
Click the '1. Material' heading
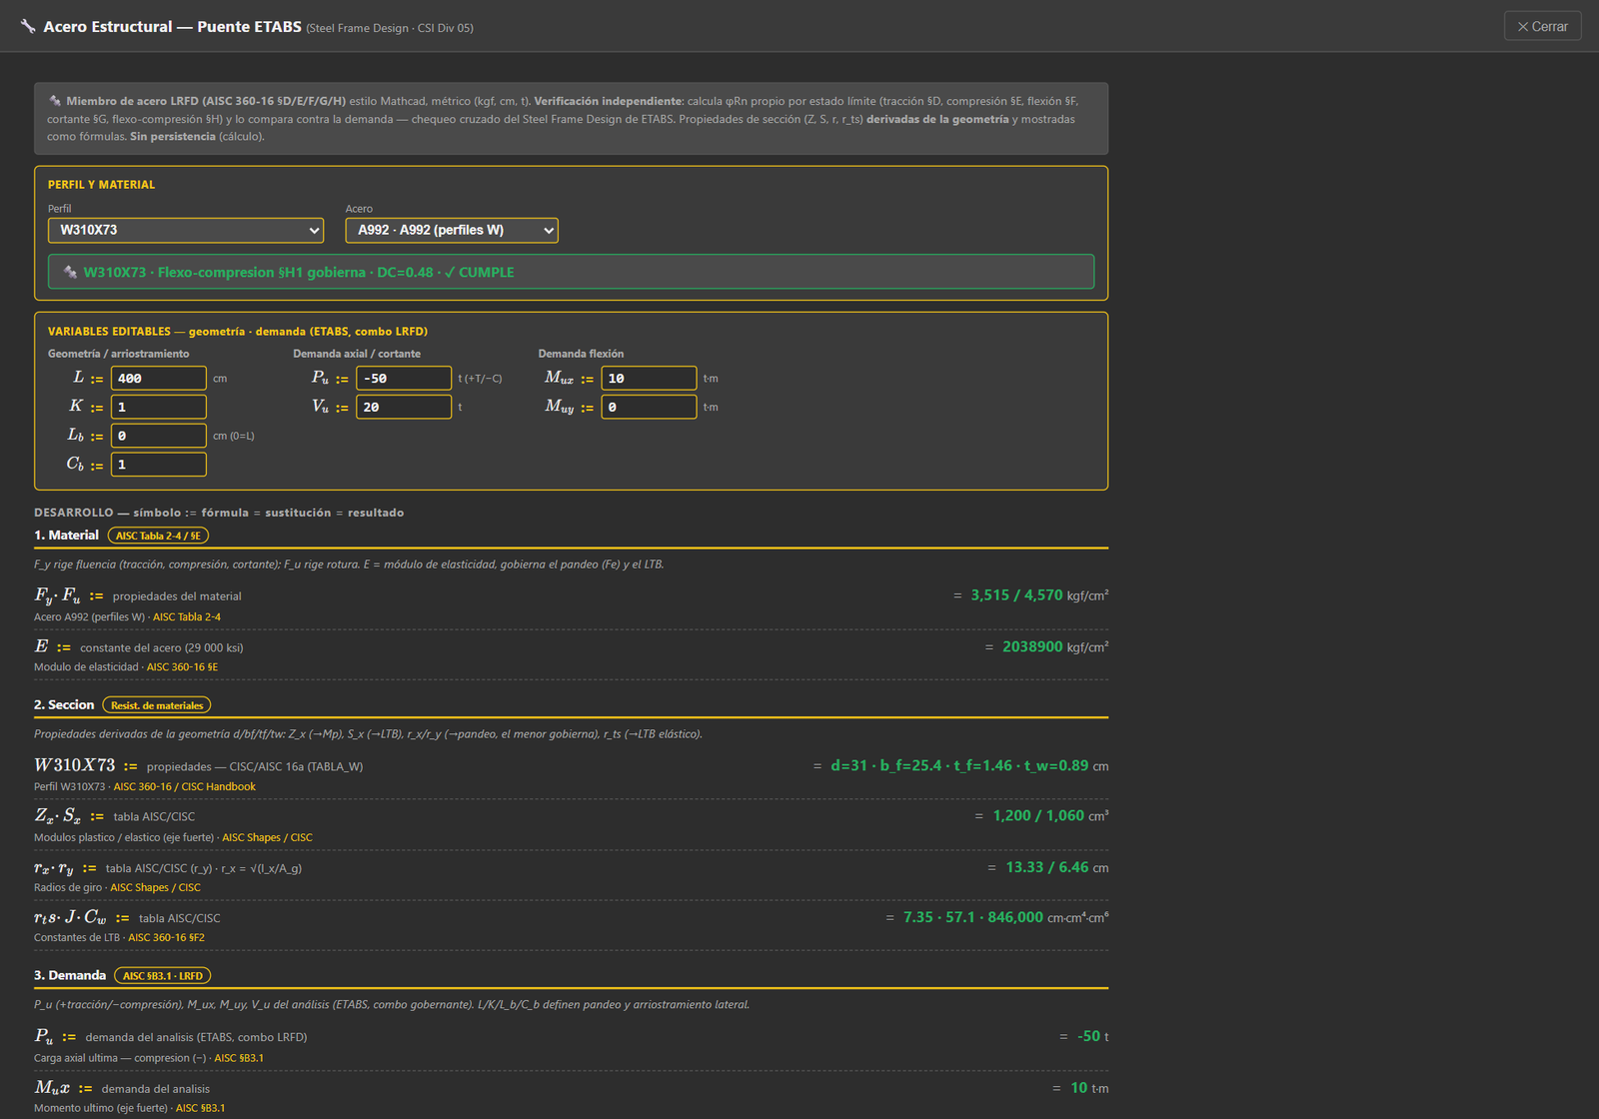pos(66,536)
